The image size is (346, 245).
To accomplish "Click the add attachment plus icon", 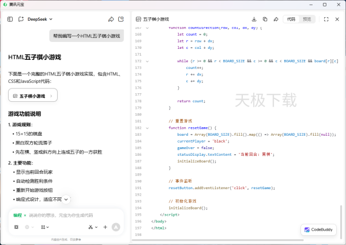I will click(106, 227).
